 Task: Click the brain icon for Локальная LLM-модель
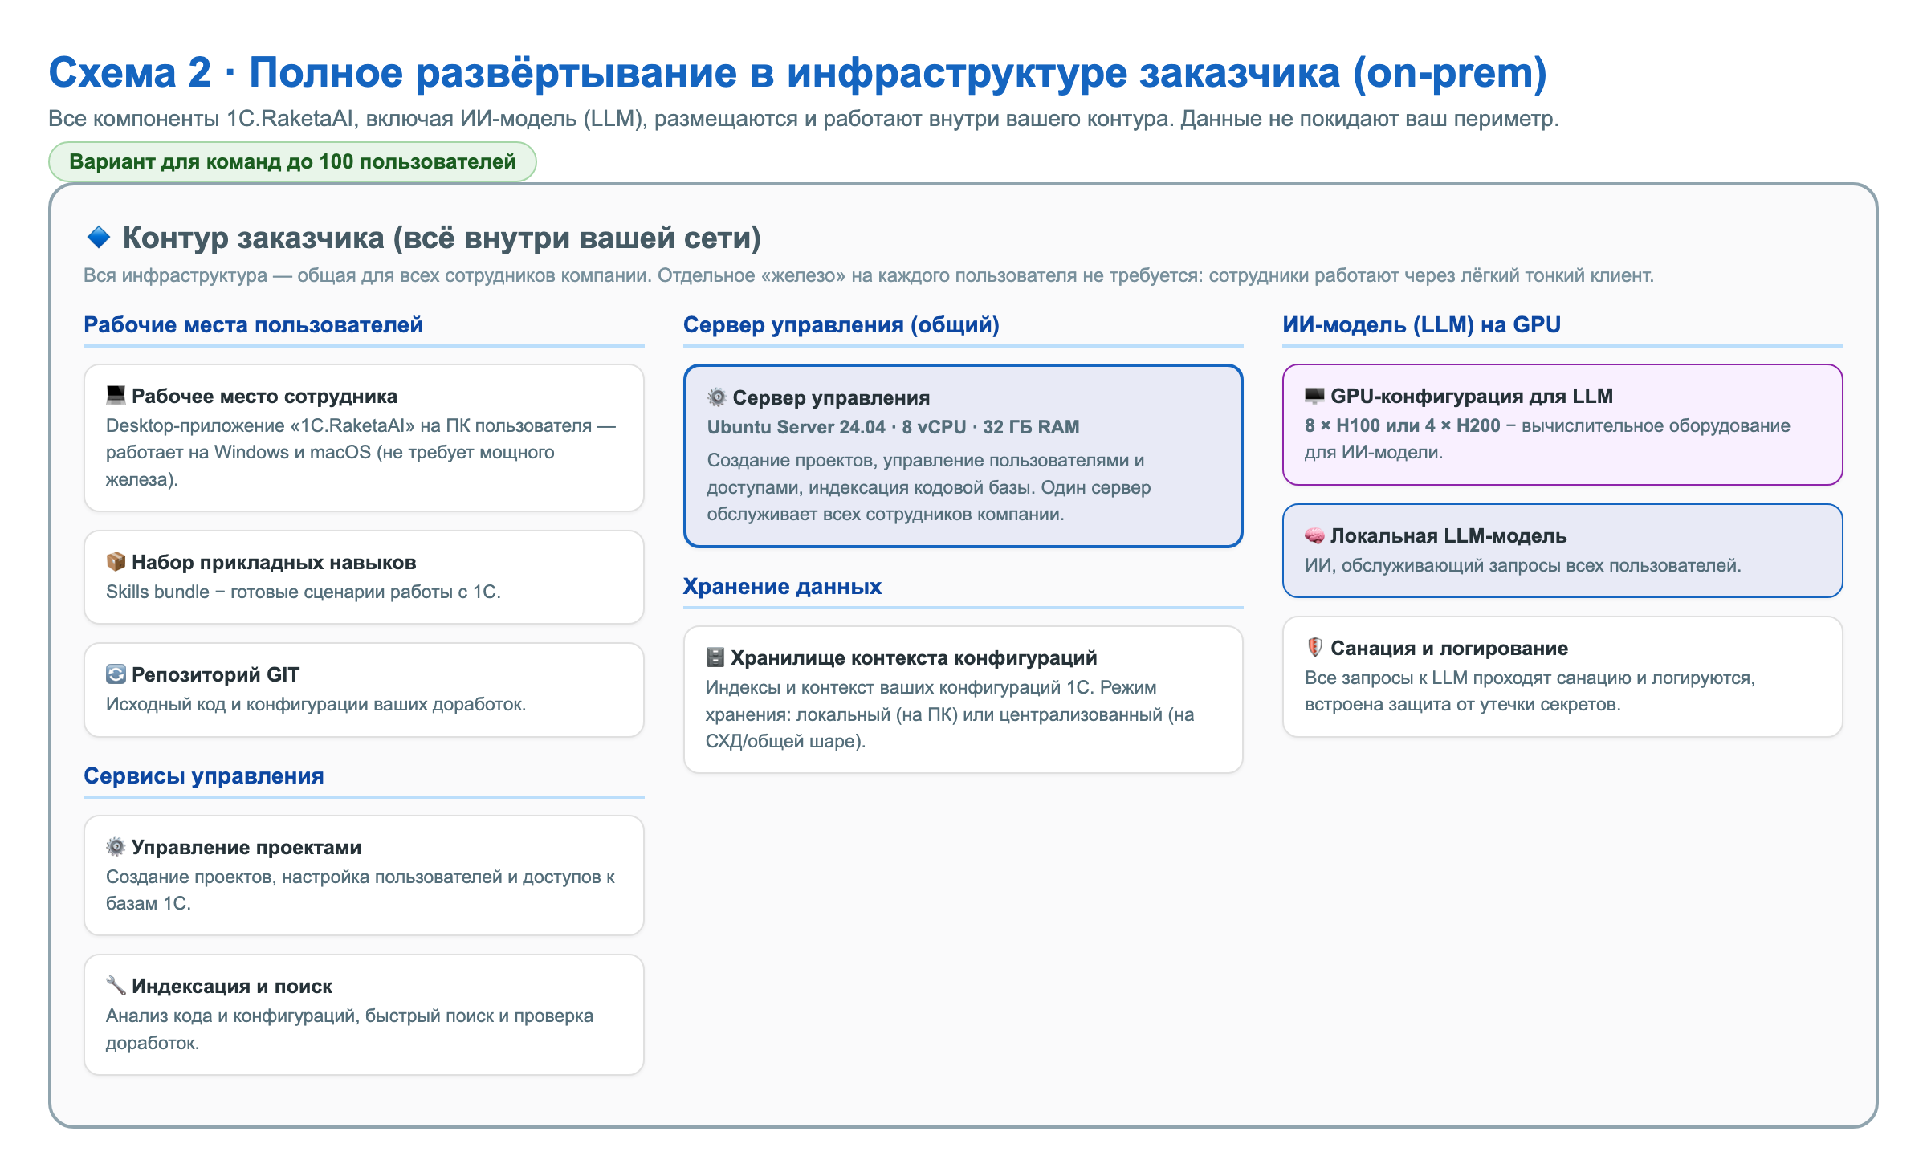[x=1314, y=535]
